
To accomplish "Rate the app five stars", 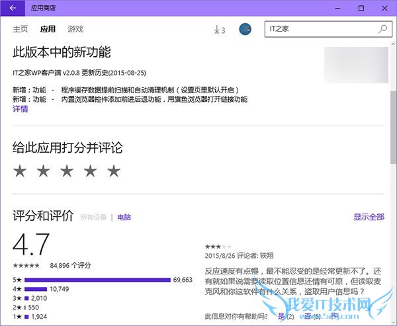I will click(x=114, y=171).
